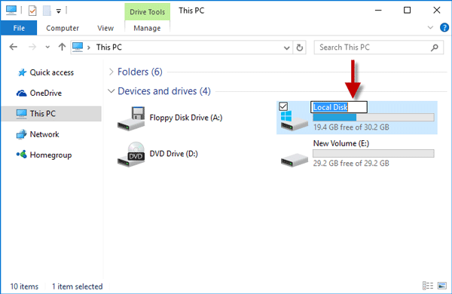This screenshot has width=452, height=294.
Task: Click the computer icon in address bar
Action: click(x=78, y=47)
